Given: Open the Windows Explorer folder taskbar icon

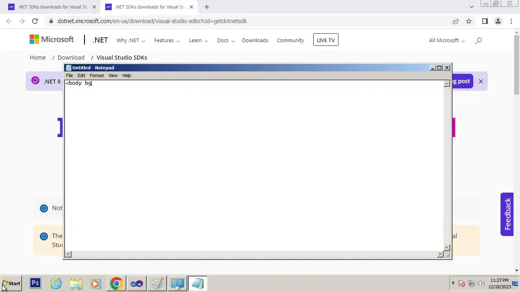Looking at the screenshot, I should click(x=76, y=283).
